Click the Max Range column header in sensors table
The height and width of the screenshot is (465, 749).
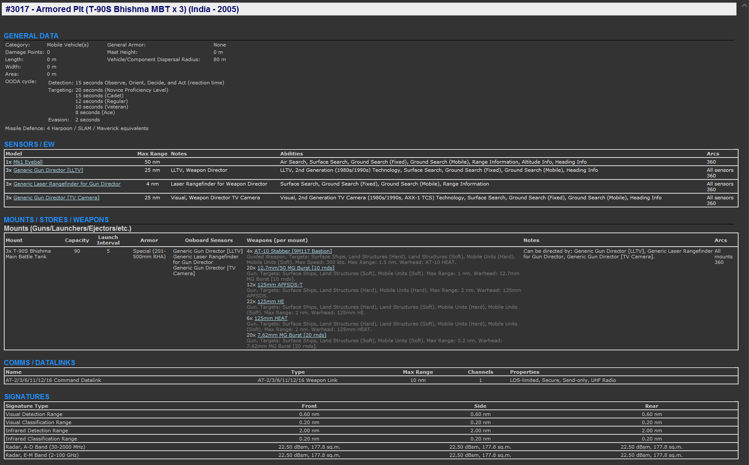pyautogui.click(x=152, y=154)
